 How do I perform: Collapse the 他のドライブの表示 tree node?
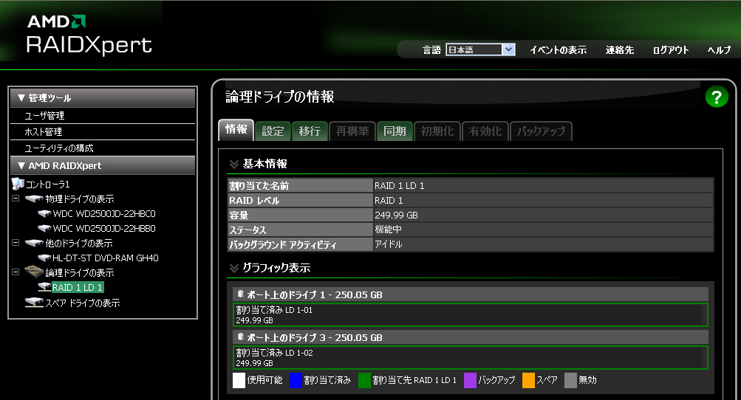tap(16, 243)
